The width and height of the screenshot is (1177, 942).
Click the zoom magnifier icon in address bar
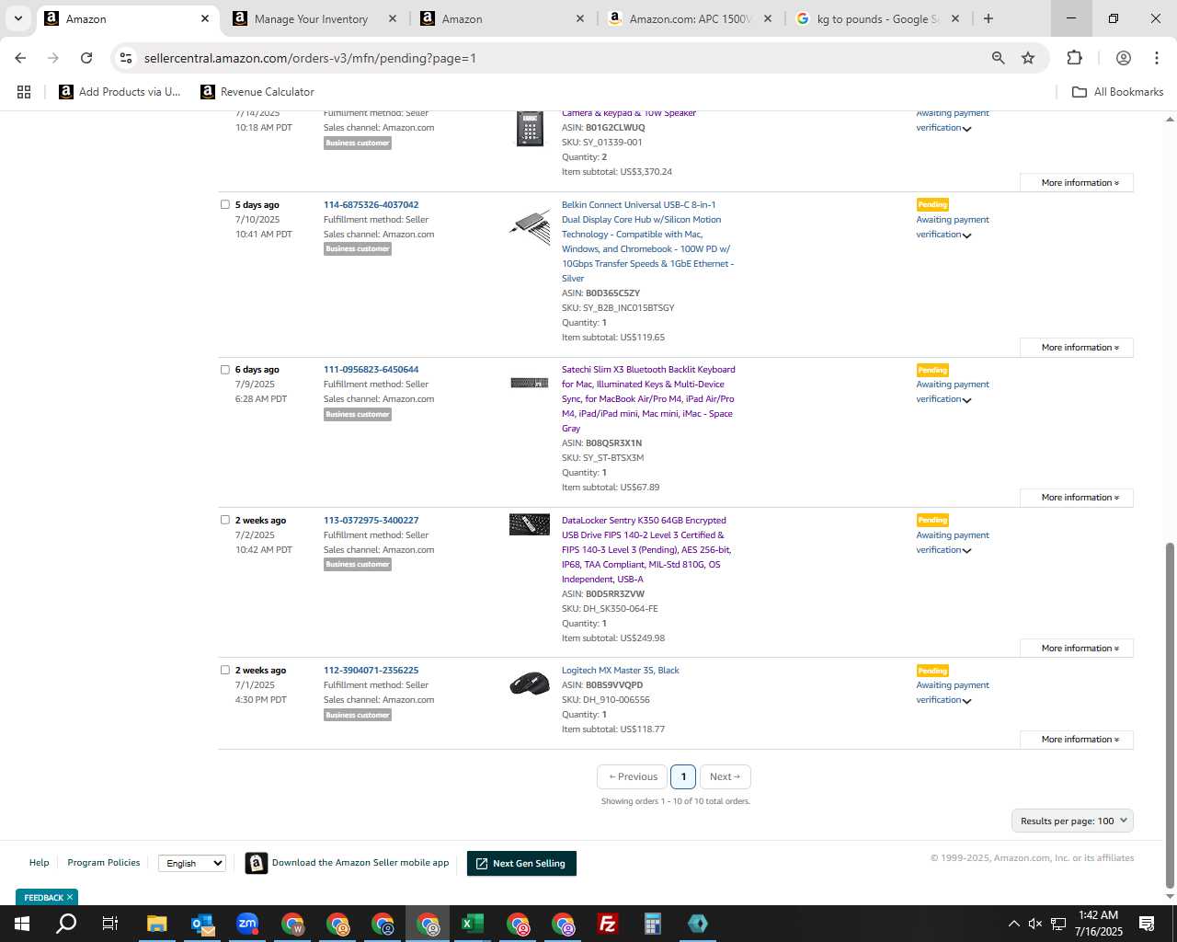(x=998, y=58)
